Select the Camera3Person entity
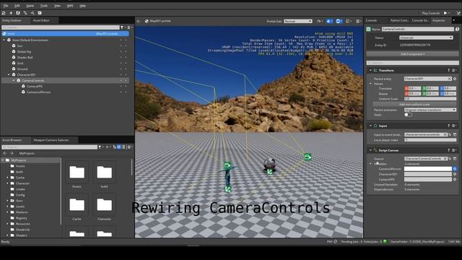Screen dimensions: 462x260 click(x=38, y=92)
